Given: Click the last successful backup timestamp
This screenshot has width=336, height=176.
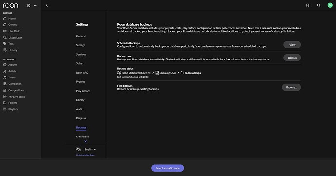Looking at the screenshot, I should pyautogui.click(x=132, y=77).
